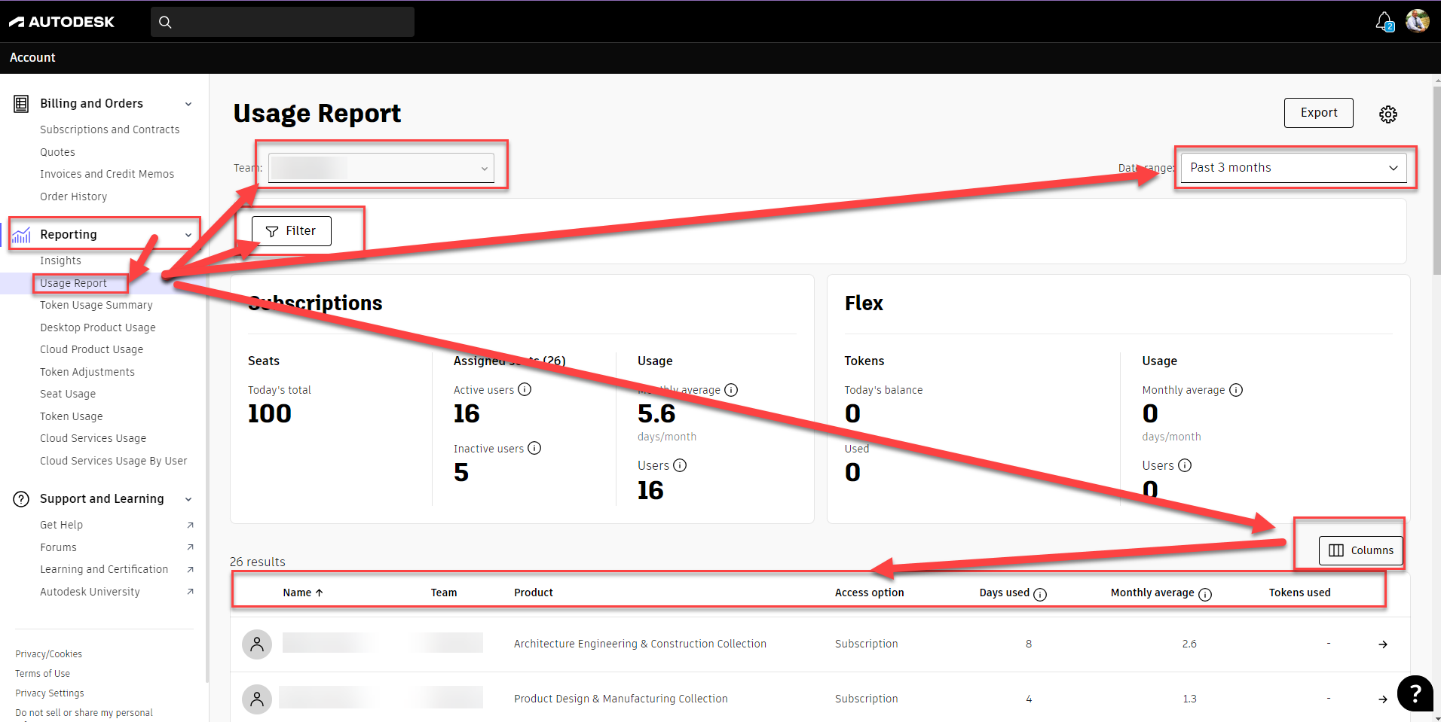The height and width of the screenshot is (722, 1441).
Task: Click user avatar in Product Design row
Action: coord(257,699)
